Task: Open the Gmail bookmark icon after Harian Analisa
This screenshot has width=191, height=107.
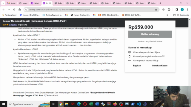Action: pos(94,15)
